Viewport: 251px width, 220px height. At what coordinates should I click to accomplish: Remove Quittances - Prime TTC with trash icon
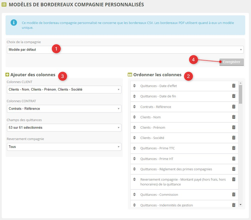[234, 148]
